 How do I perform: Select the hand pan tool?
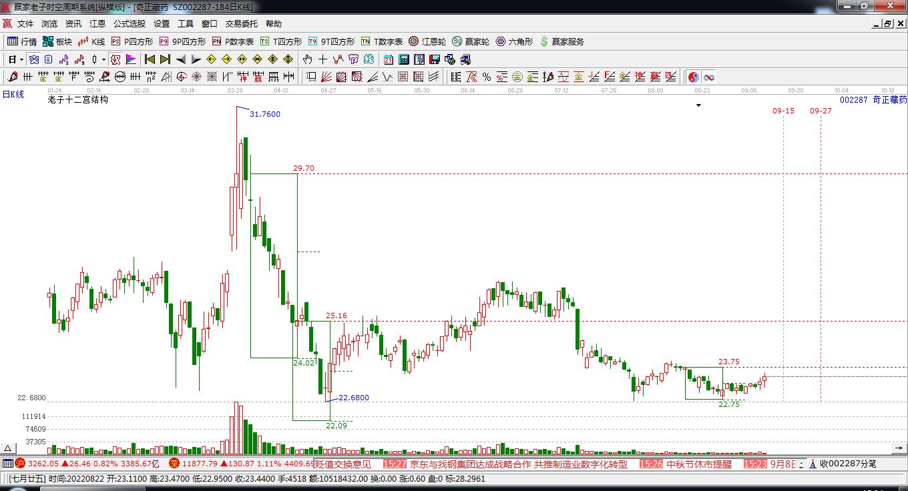pos(308,59)
